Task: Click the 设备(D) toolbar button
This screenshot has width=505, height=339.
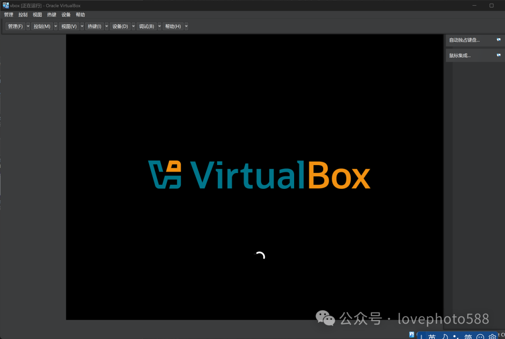Action: tap(120, 26)
